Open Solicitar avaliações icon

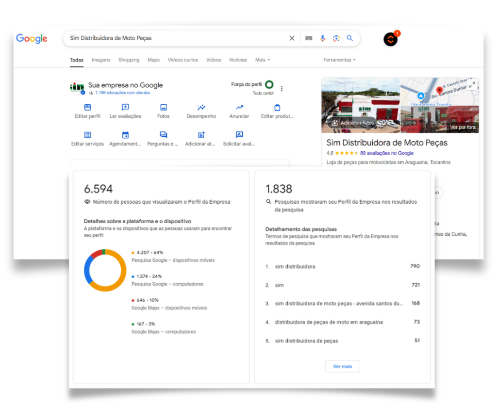pyautogui.click(x=239, y=135)
